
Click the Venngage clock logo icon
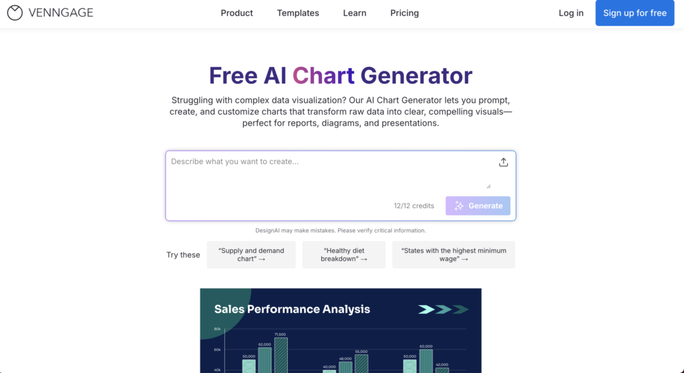15,13
